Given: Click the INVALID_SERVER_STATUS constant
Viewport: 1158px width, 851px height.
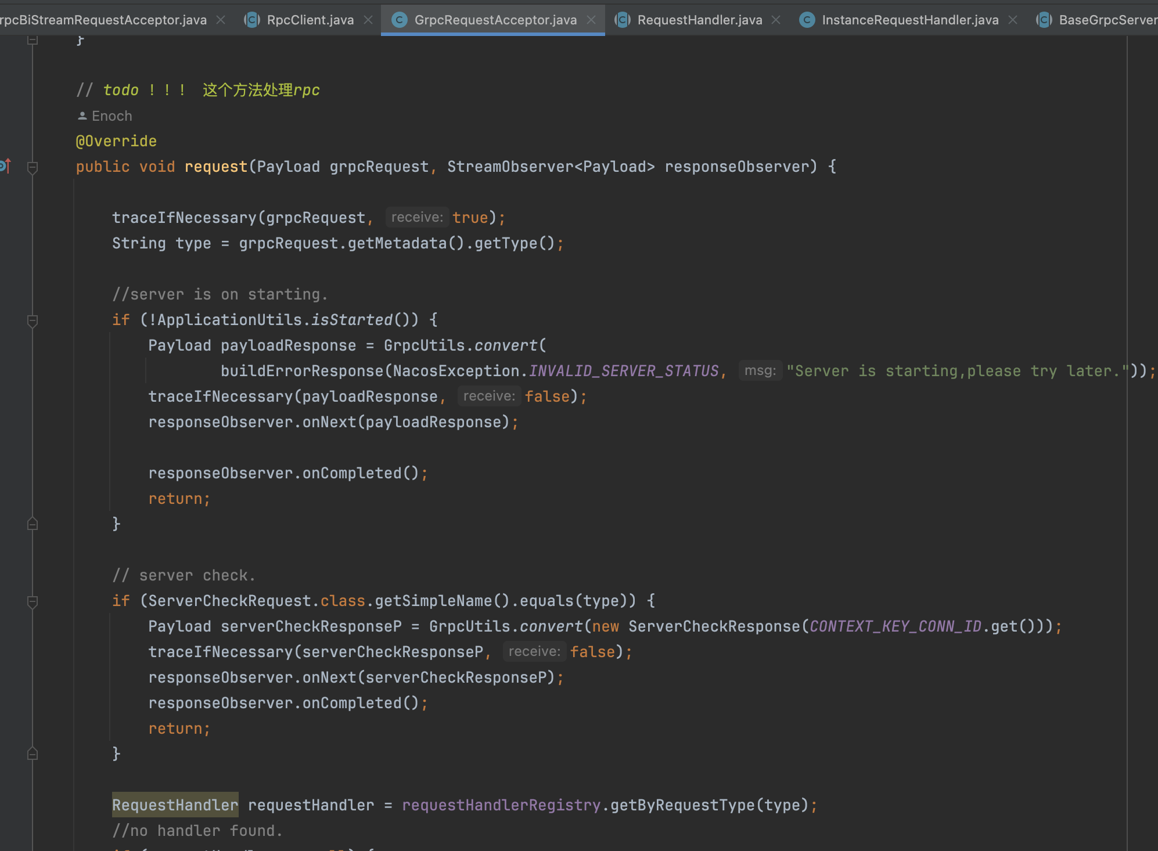Looking at the screenshot, I should [624, 371].
